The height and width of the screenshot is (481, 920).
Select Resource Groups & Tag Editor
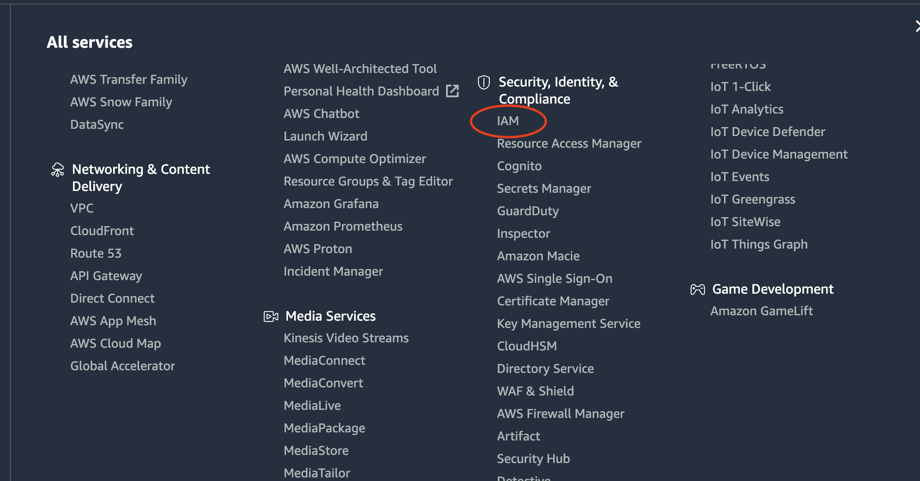(368, 182)
